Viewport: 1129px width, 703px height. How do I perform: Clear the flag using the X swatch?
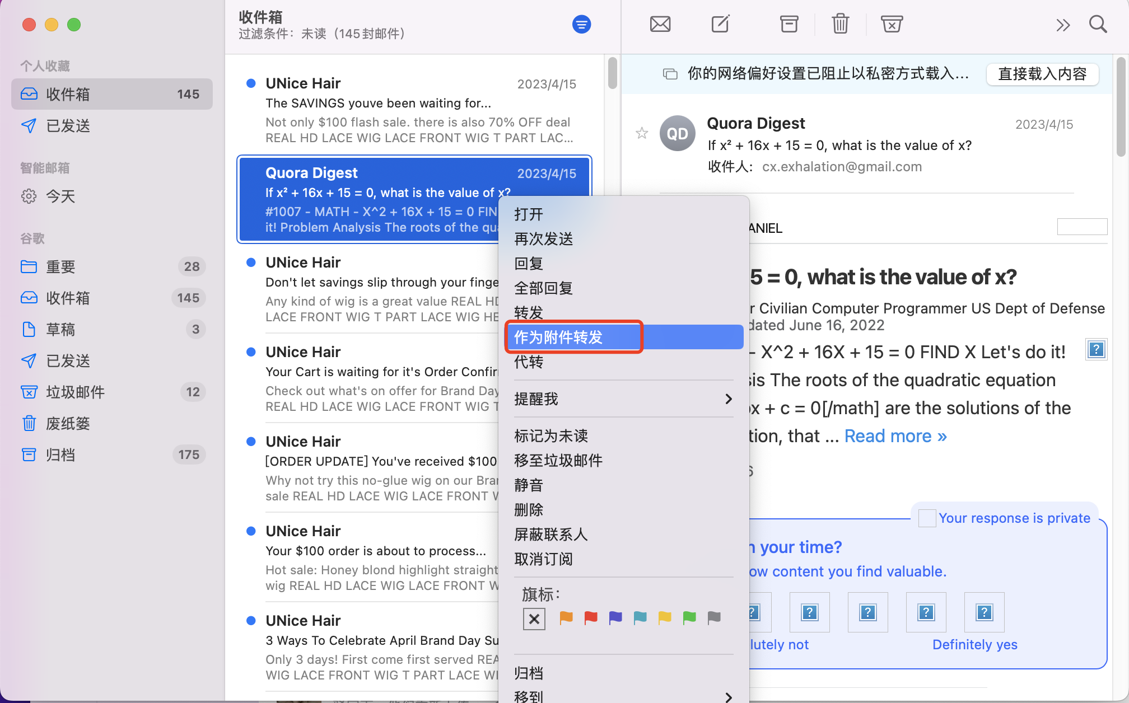pyautogui.click(x=534, y=618)
